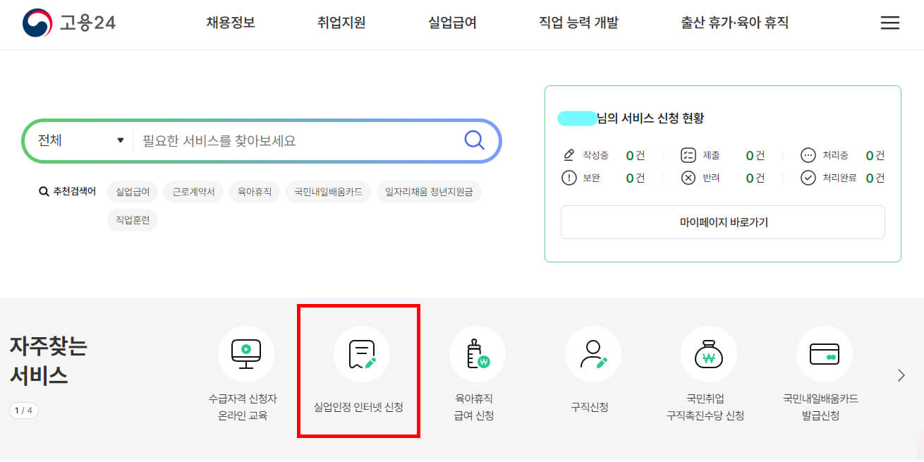Viewport: 924px width, 462px height.
Task: Select the 근로계약서 recommended search tag
Action: pos(193,191)
